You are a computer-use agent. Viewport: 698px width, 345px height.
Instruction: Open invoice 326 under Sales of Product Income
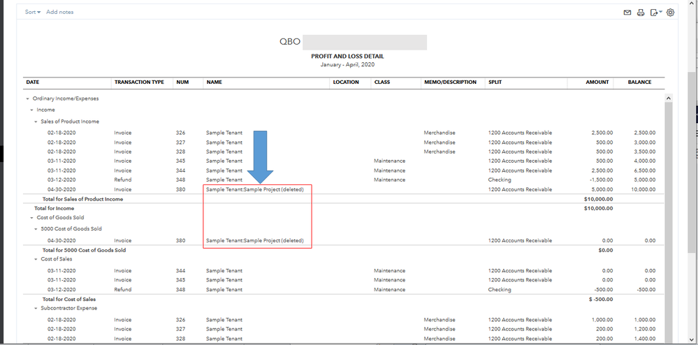point(180,133)
